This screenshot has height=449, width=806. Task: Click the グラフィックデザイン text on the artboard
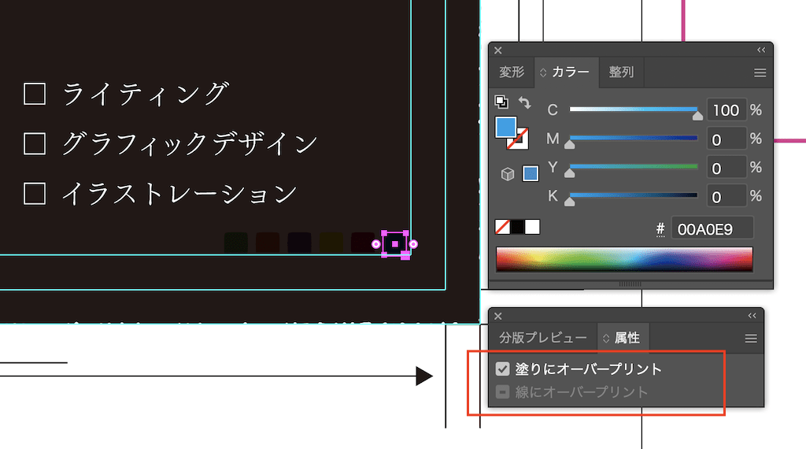(190, 143)
